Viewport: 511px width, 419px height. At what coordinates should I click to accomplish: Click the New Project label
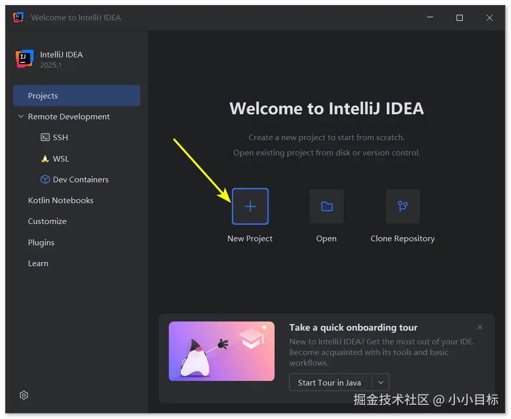click(x=250, y=239)
